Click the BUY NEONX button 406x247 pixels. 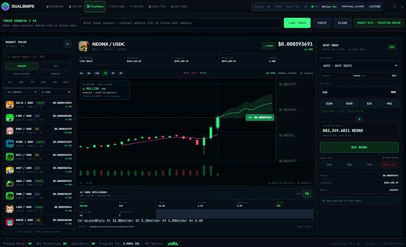click(359, 147)
